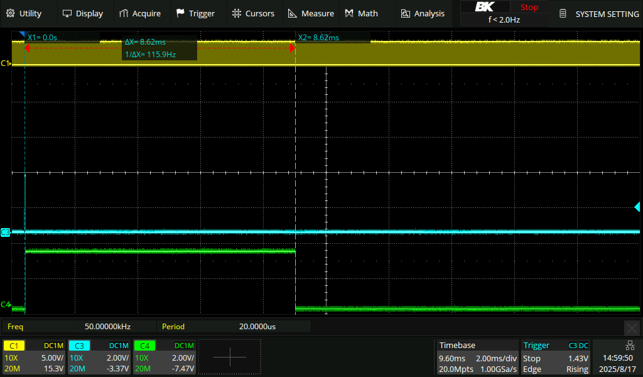Viewport: 643px width, 377px height.
Task: Open the Display menu
Action: [x=82, y=14]
